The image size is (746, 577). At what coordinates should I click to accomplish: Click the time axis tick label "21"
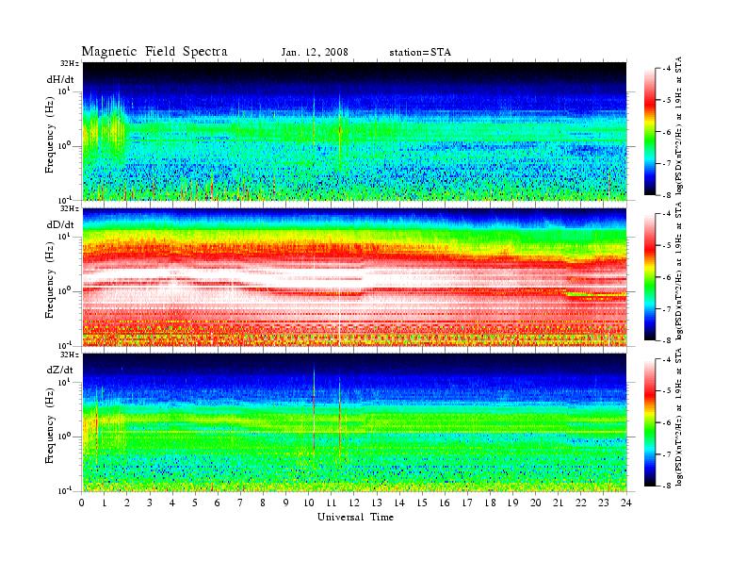pyautogui.click(x=558, y=503)
